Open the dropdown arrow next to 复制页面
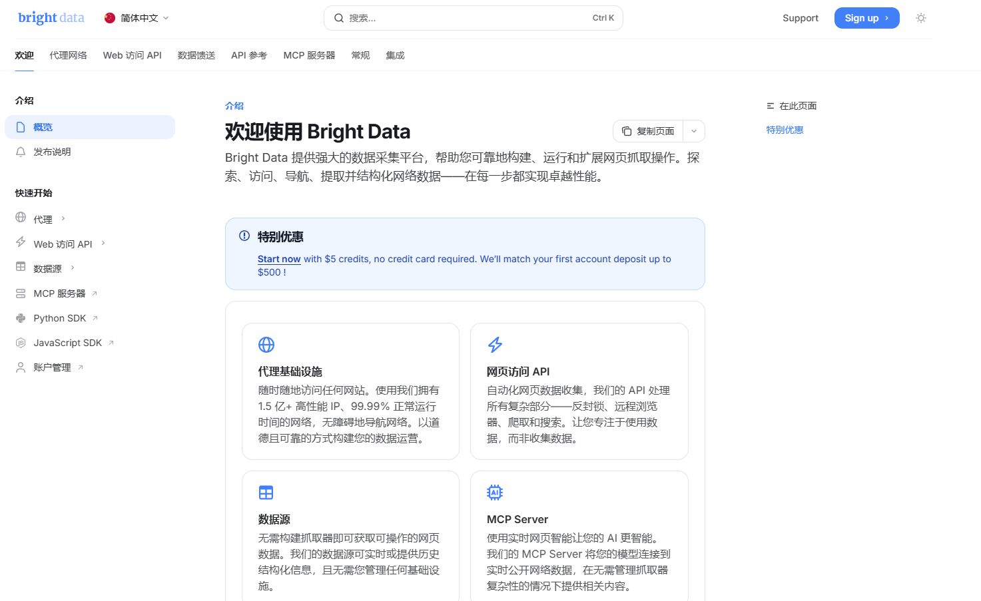Viewport: 981px width, 601px height. click(694, 131)
